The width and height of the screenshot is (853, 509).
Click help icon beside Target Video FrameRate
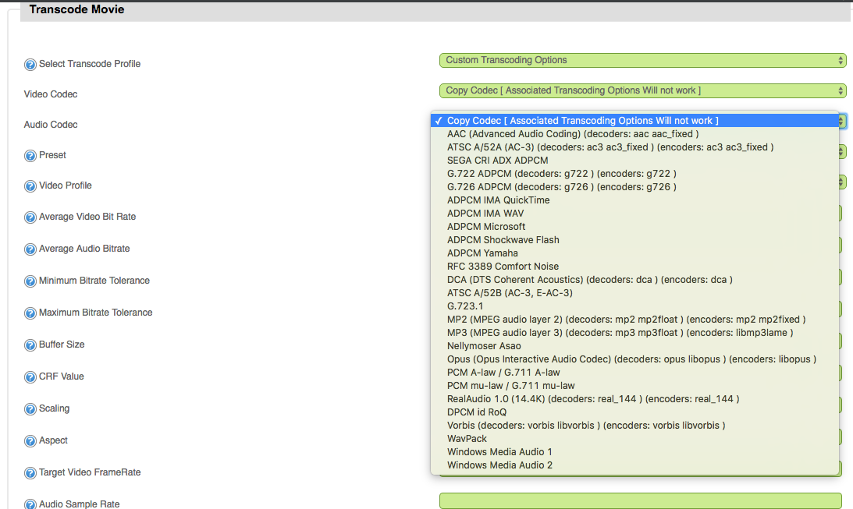(30, 473)
